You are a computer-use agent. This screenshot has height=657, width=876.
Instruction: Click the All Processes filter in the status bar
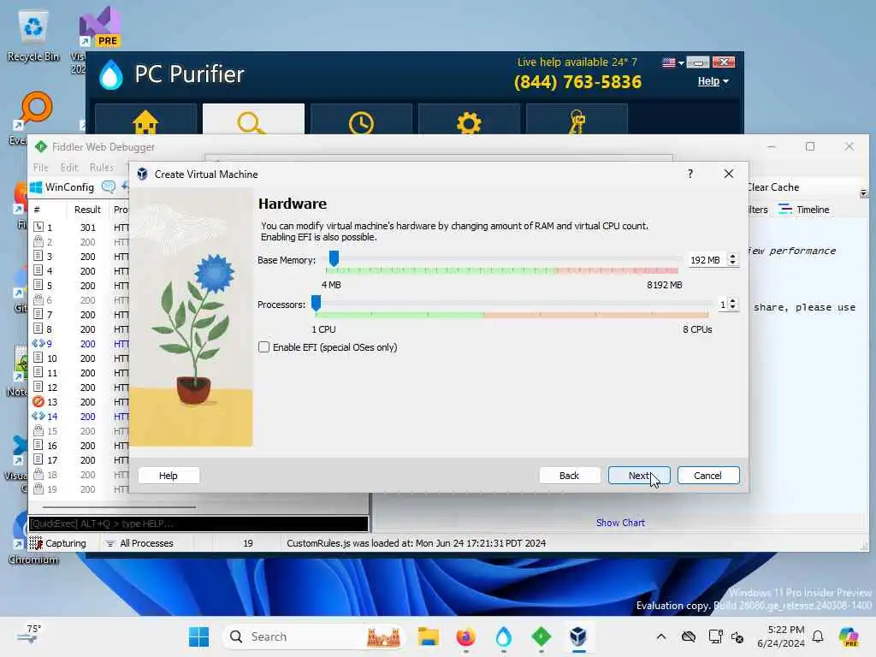point(140,543)
